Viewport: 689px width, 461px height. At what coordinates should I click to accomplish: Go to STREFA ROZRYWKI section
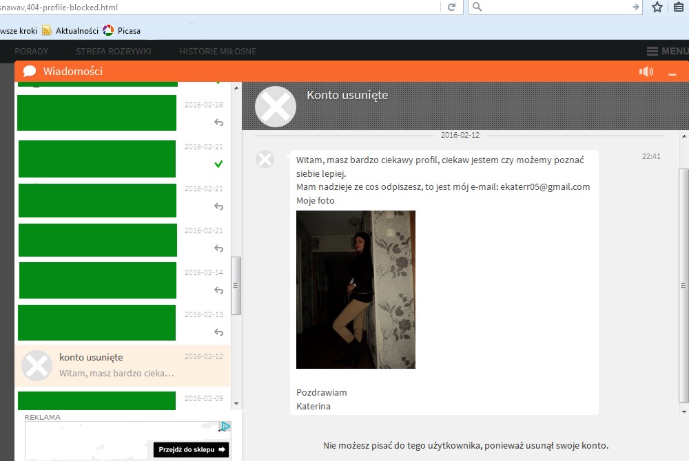[x=113, y=52]
